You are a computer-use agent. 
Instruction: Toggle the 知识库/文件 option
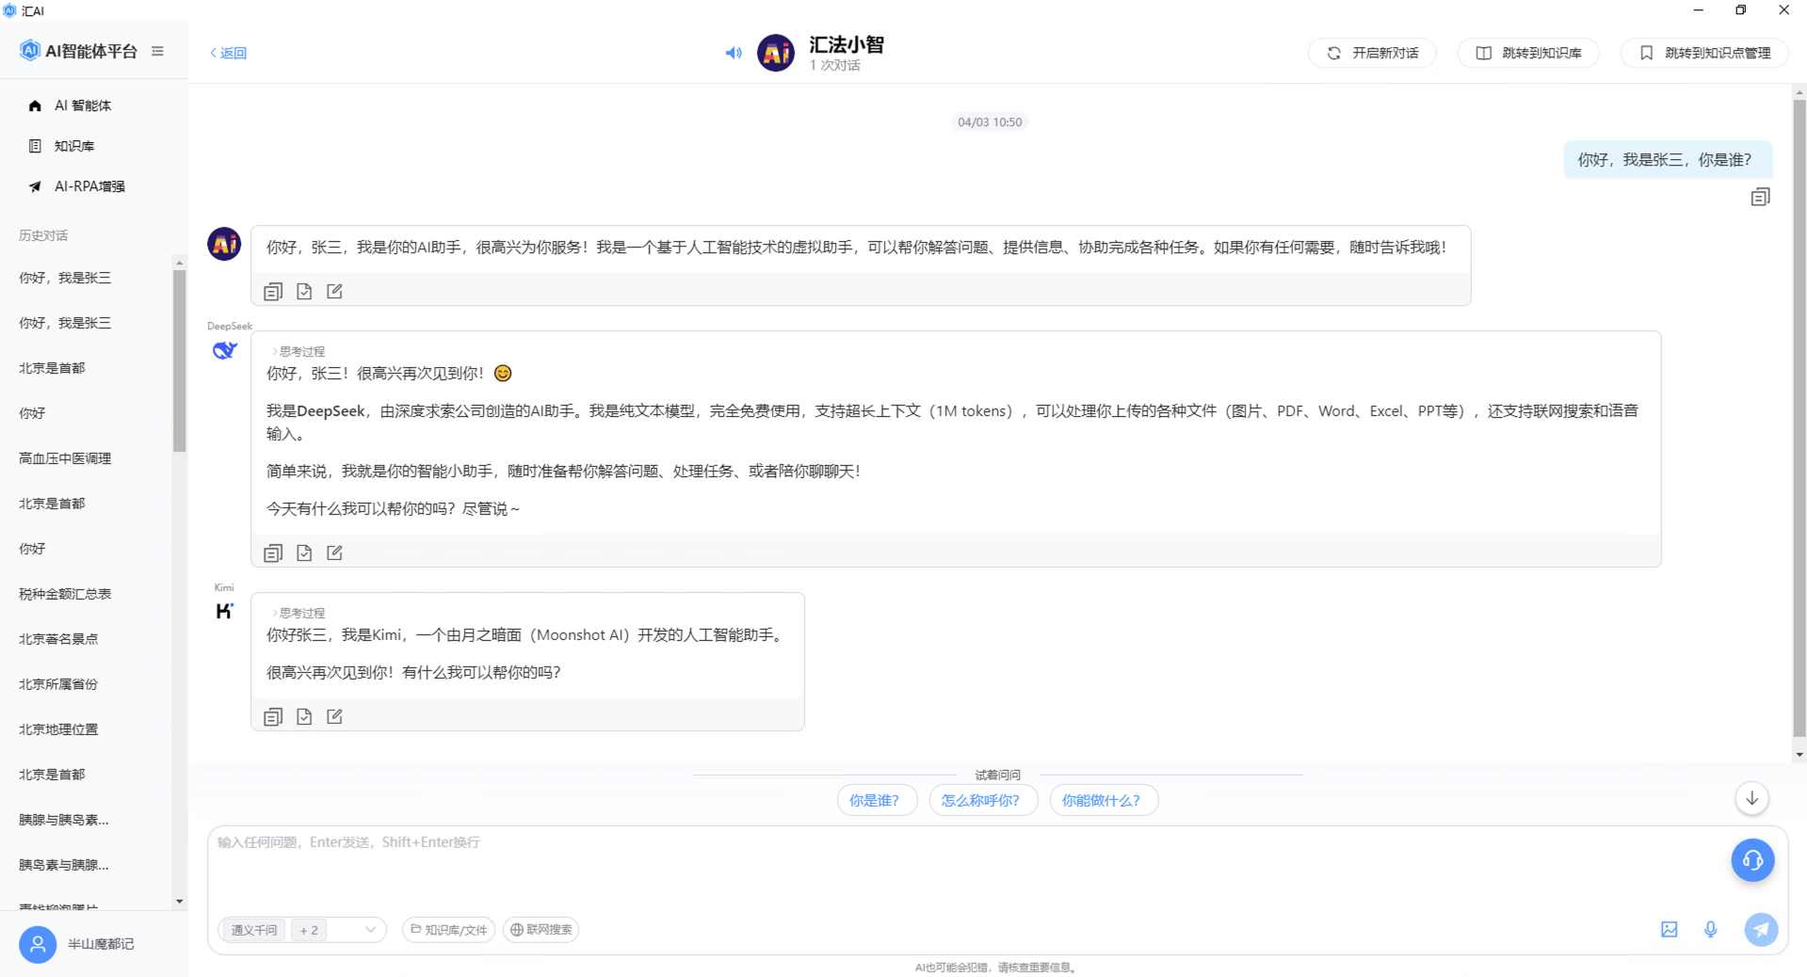(449, 930)
